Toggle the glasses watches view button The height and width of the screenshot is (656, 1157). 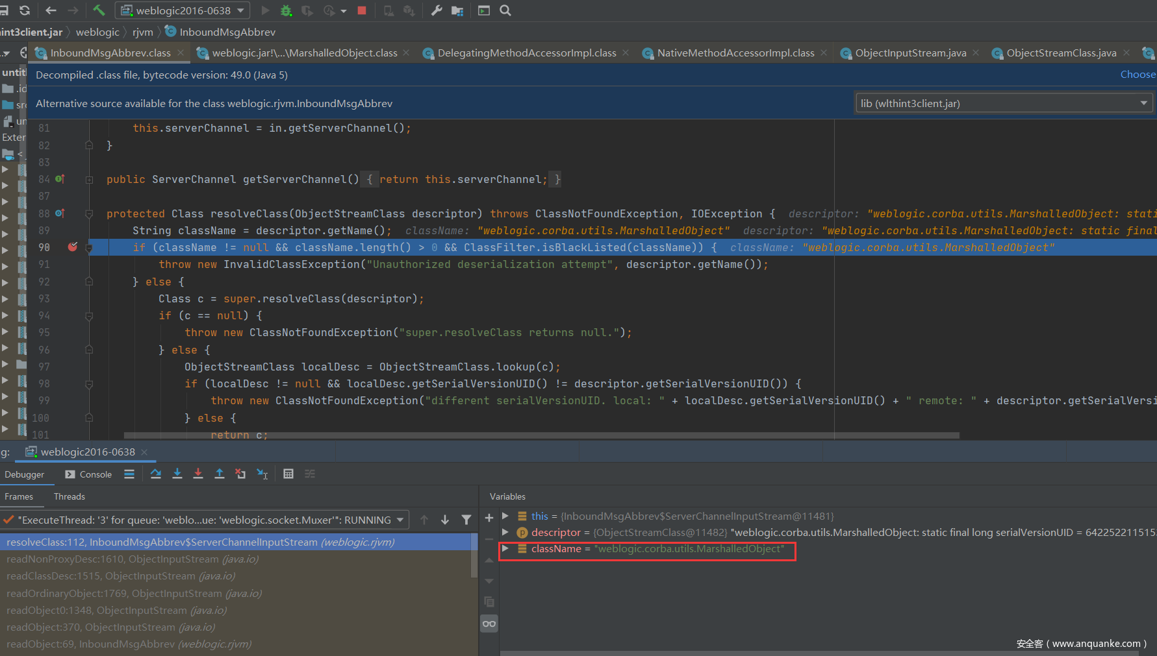[489, 624]
